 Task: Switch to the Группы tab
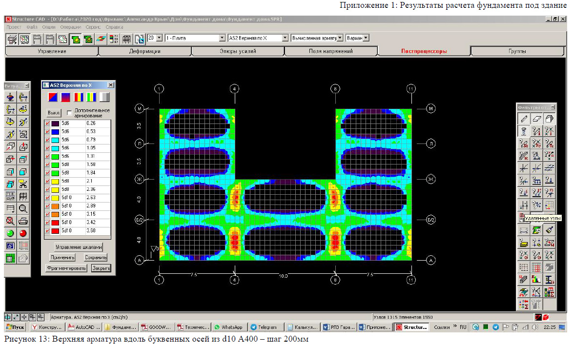point(517,51)
